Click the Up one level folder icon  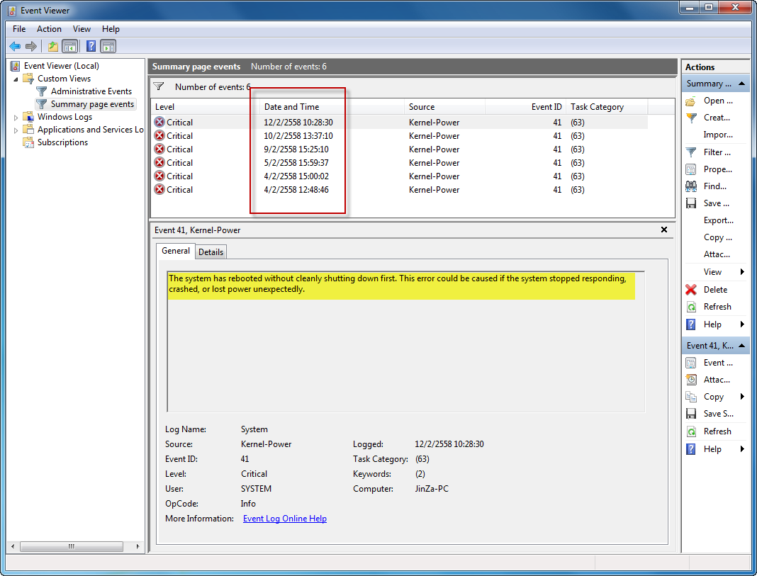[x=52, y=46]
